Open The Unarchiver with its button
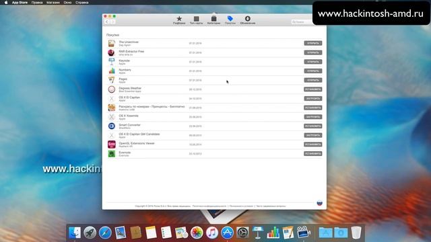The image size is (431, 242). [312, 43]
